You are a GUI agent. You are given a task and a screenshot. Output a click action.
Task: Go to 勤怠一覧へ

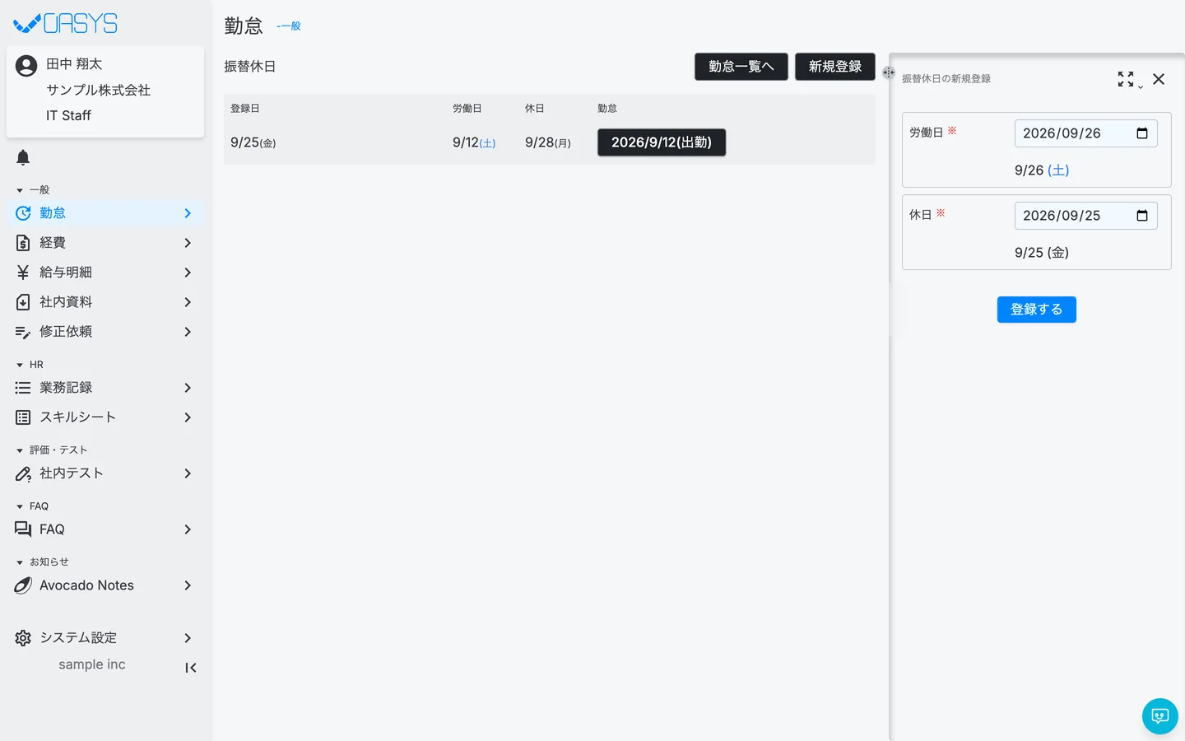[741, 67]
